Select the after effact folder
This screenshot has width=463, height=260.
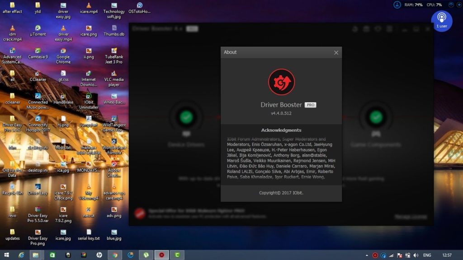(x=12, y=8)
